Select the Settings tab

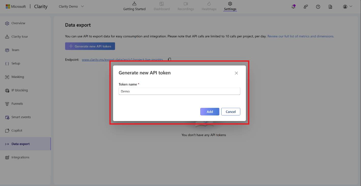(x=230, y=7)
